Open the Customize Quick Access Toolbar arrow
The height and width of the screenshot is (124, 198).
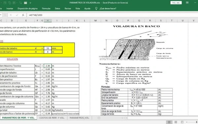click(30, 3)
